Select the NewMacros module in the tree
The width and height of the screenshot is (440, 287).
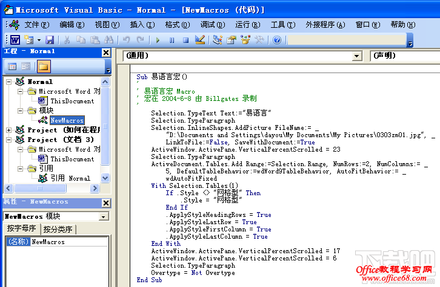pos(67,120)
